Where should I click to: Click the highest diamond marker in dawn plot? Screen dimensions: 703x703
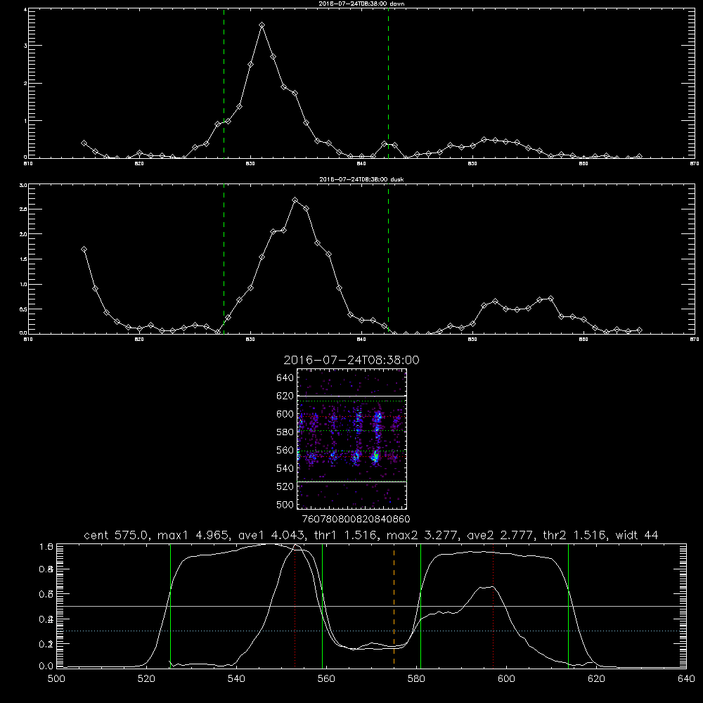point(262,25)
